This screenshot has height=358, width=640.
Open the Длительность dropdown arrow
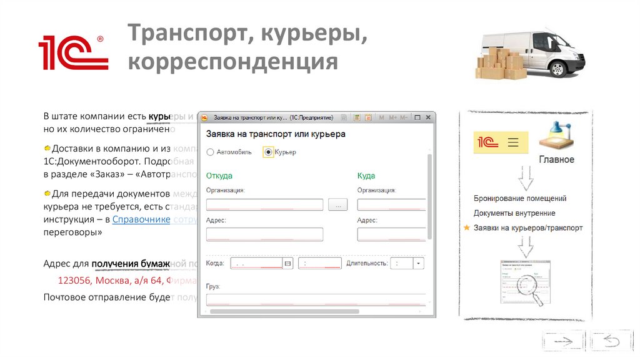pos(419,264)
